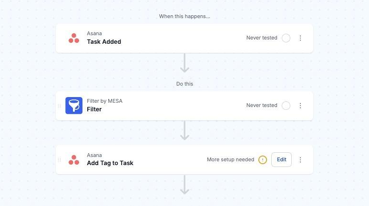Click the yellow setup warning icon
The height and width of the screenshot is (206, 369).
click(262, 160)
